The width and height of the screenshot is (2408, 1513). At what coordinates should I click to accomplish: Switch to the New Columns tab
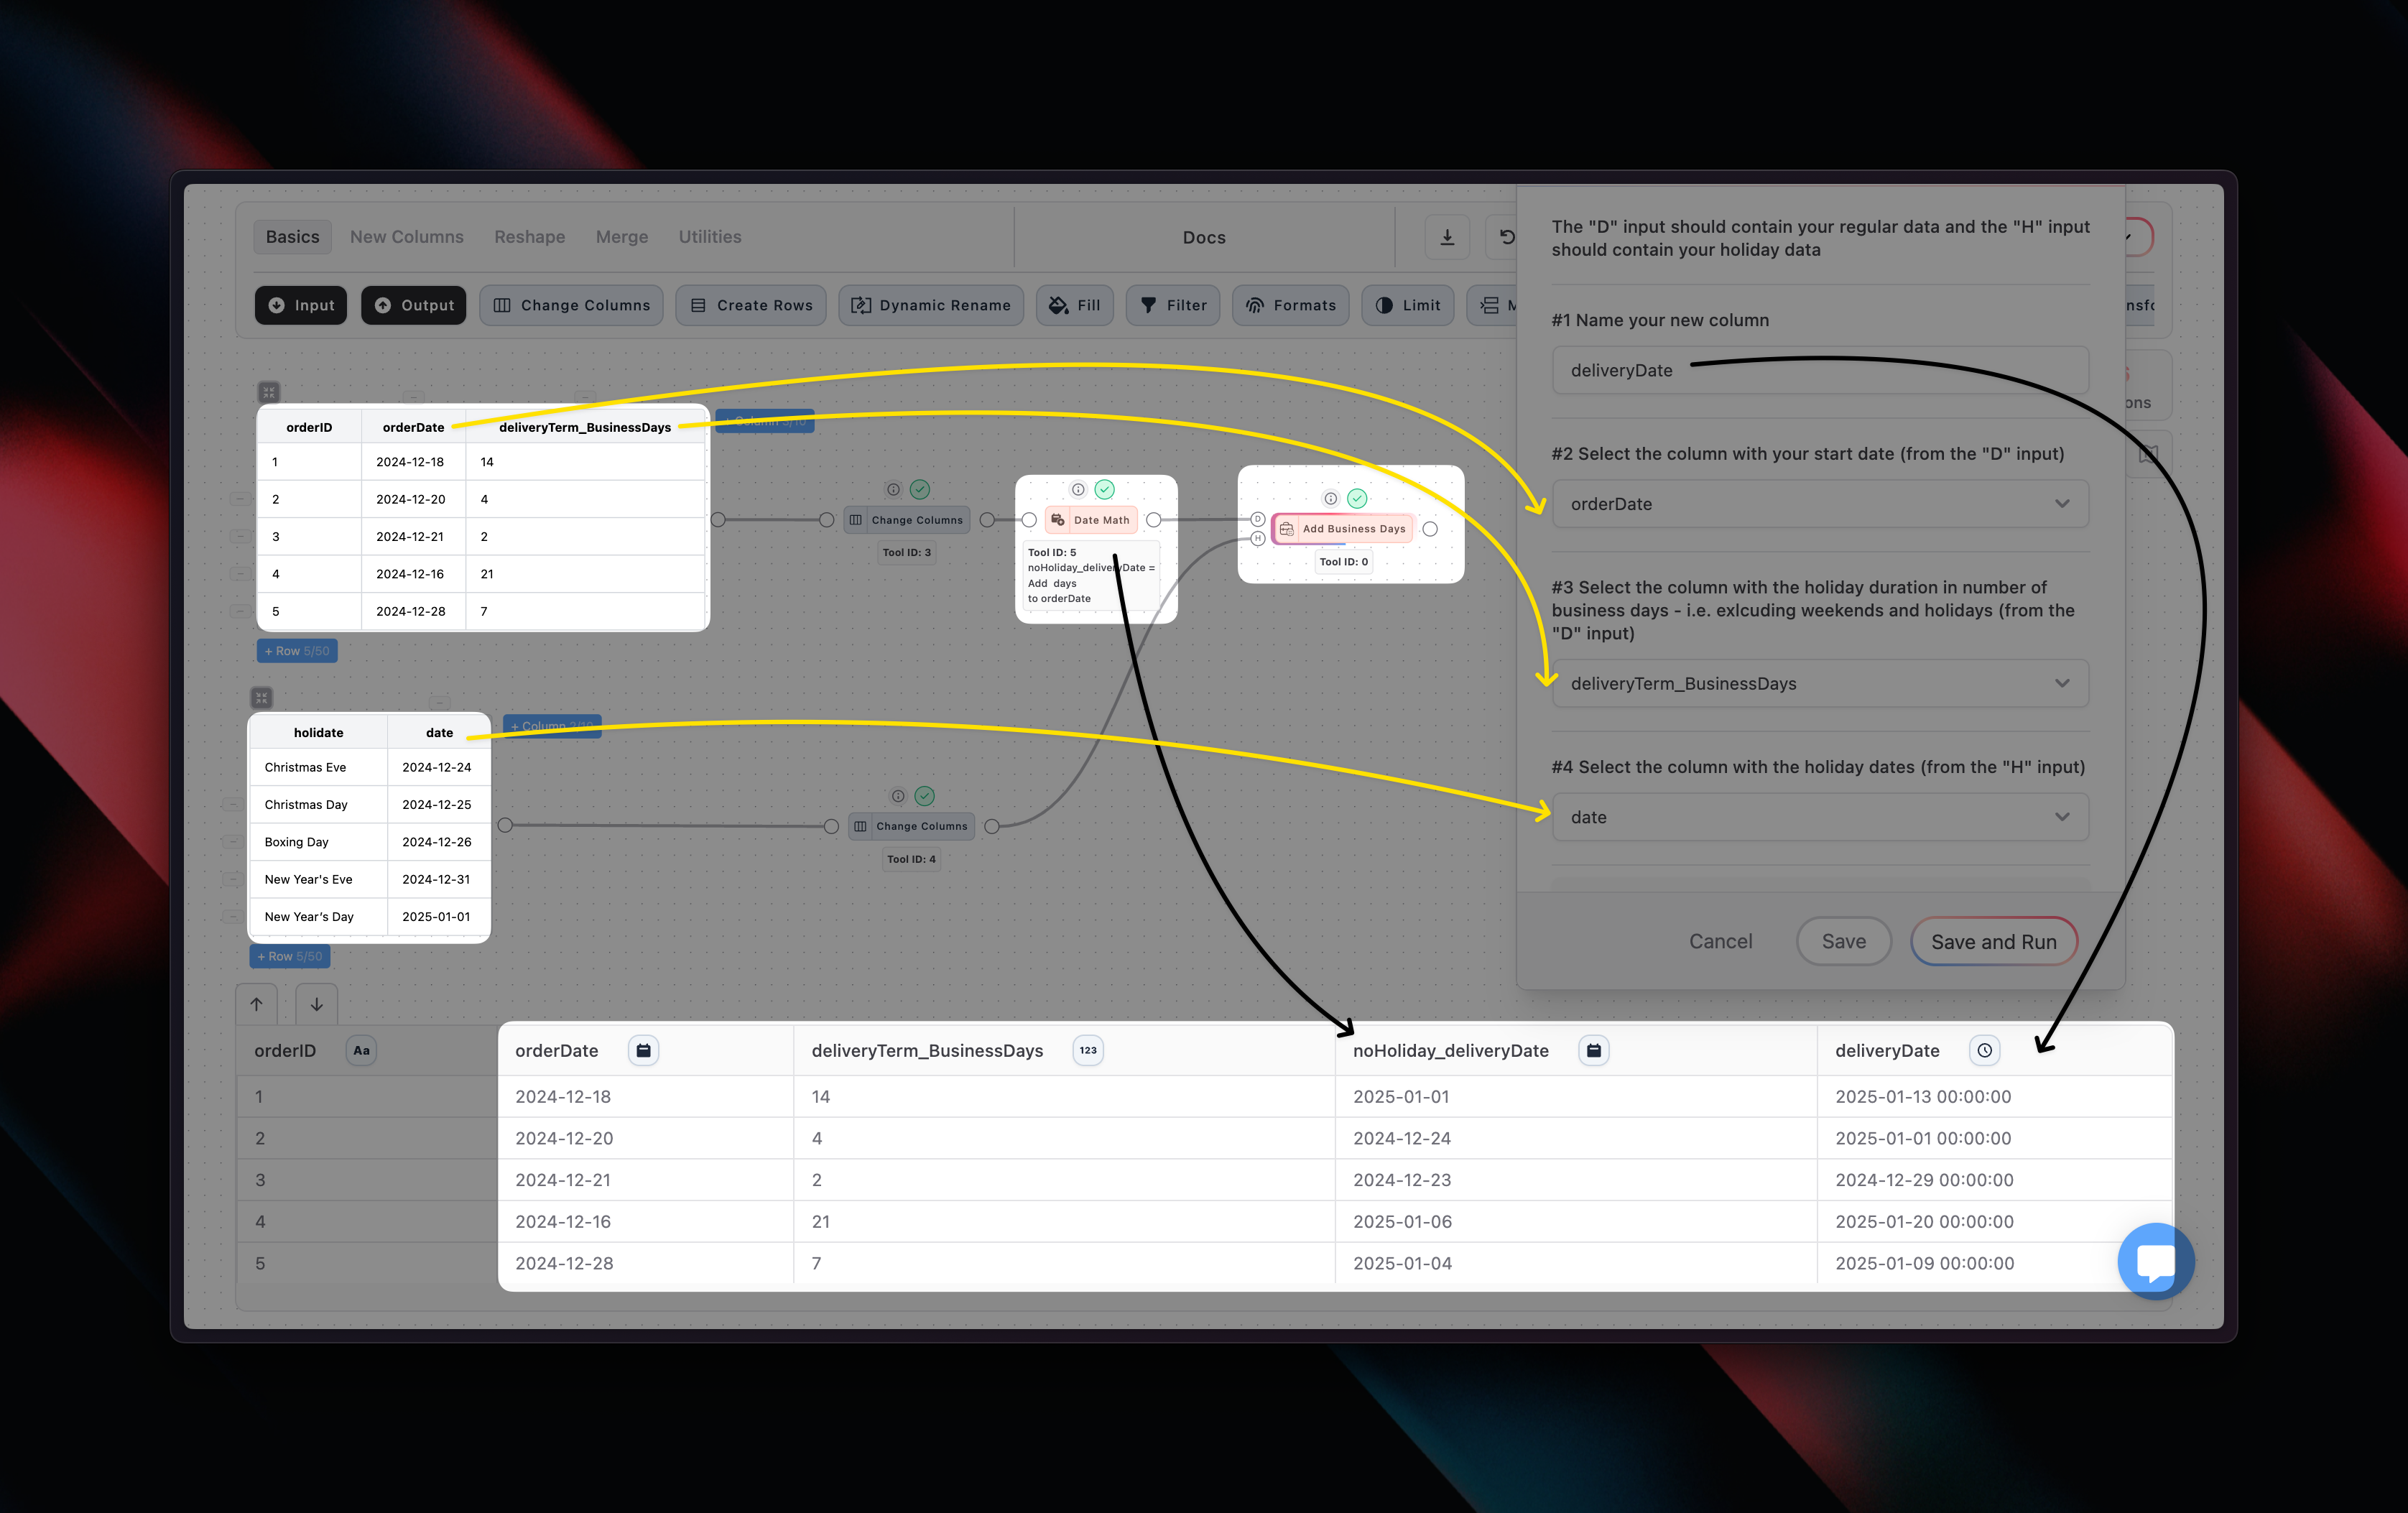[x=406, y=237]
